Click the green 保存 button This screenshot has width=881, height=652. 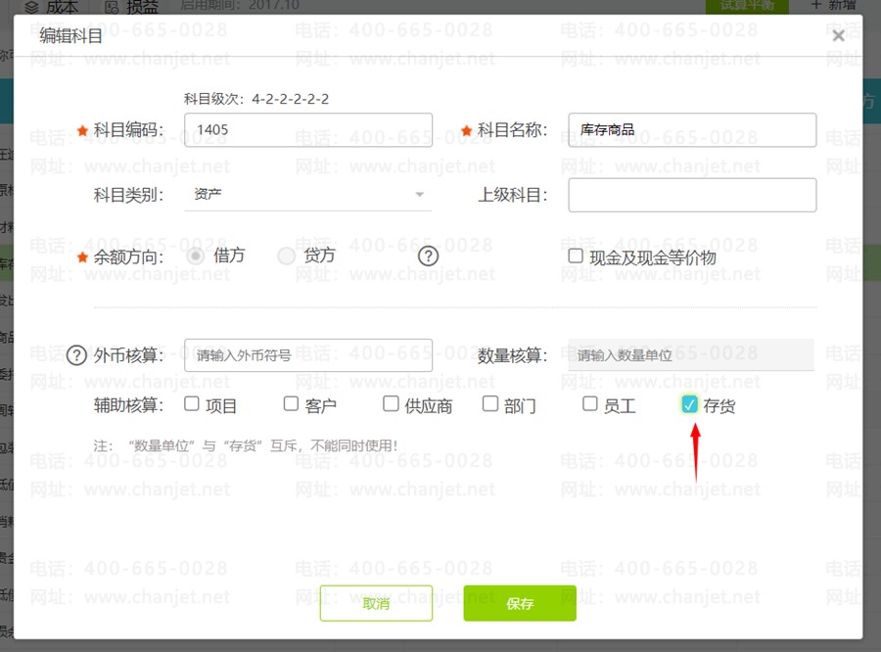click(520, 603)
